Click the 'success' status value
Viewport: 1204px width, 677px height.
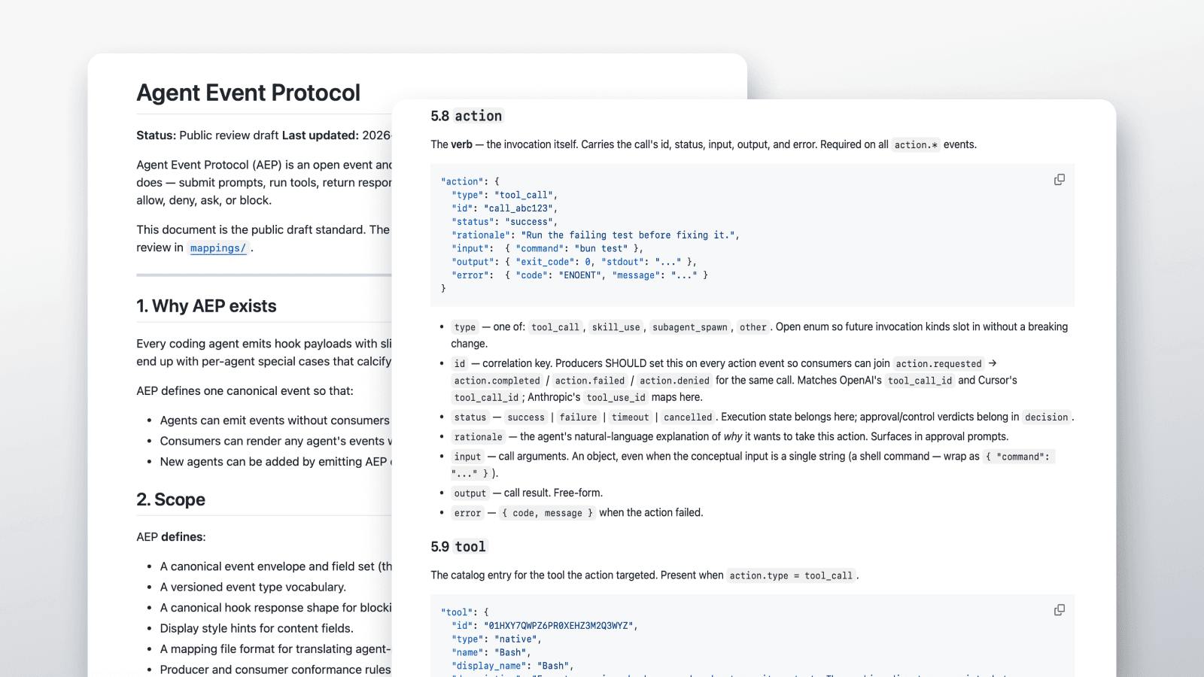526,417
